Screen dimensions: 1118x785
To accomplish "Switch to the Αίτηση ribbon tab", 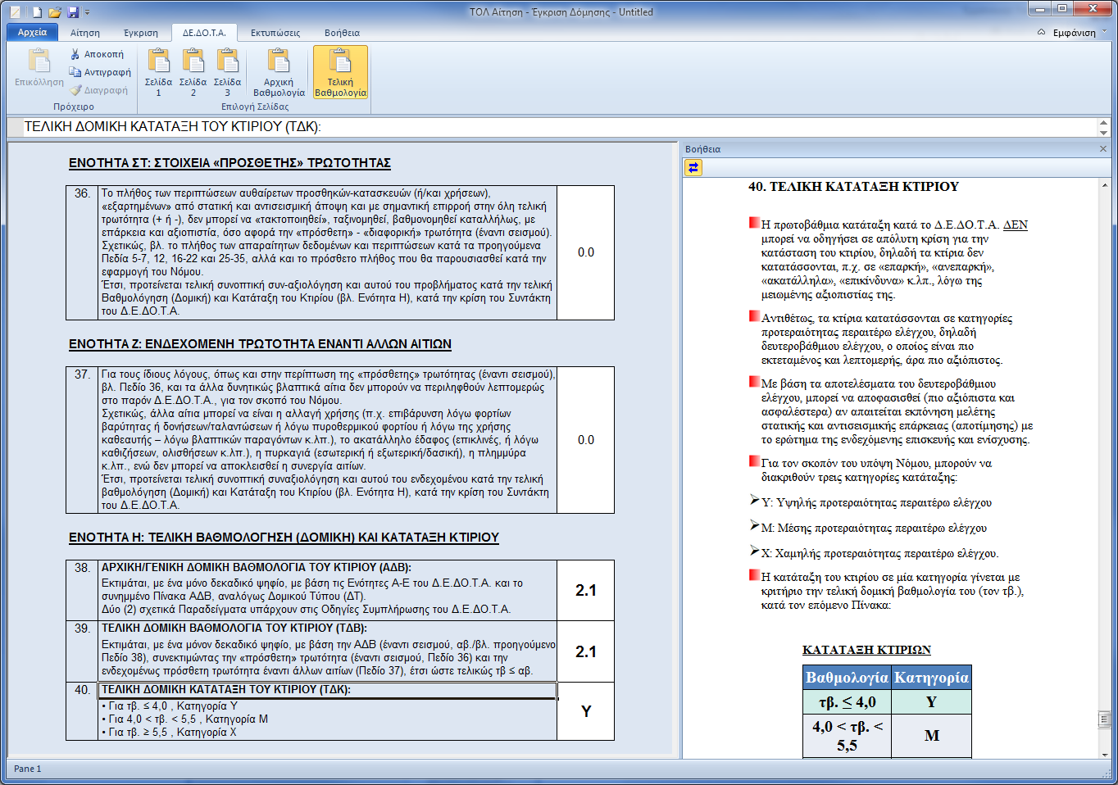I will point(85,33).
